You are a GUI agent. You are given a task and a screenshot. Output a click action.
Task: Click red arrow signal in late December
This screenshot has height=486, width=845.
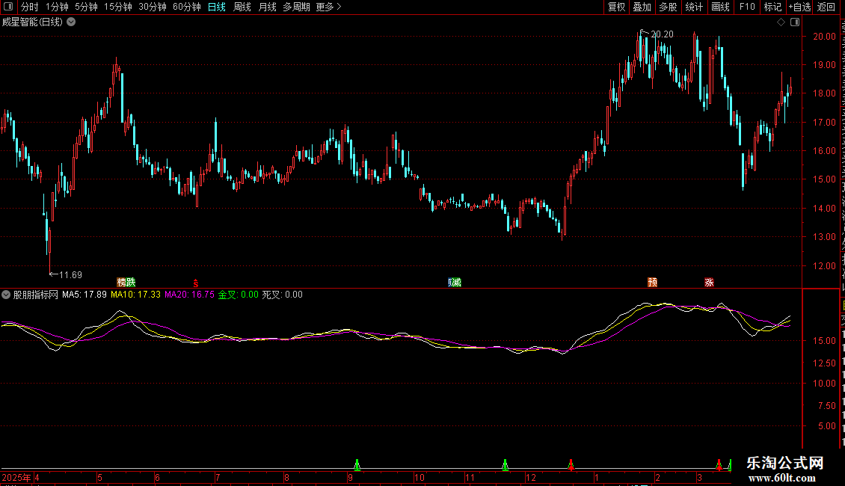571,464
